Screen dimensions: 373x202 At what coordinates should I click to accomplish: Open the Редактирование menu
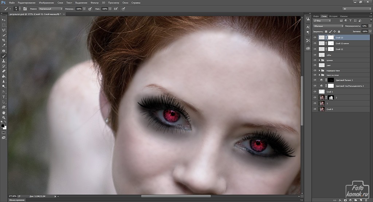pos(27,3)
